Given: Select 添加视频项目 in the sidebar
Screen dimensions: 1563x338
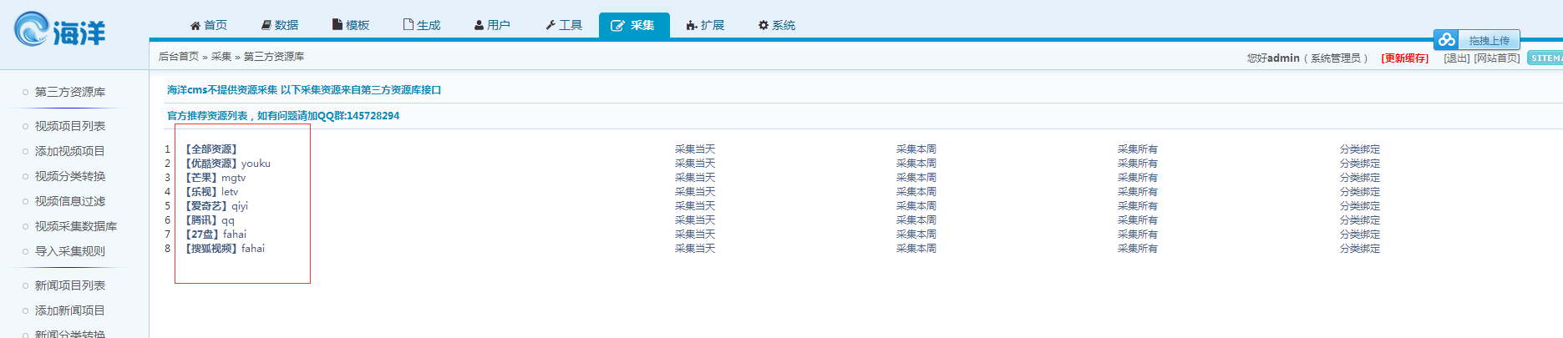Looking at the screenshot, I should (70, 151).
